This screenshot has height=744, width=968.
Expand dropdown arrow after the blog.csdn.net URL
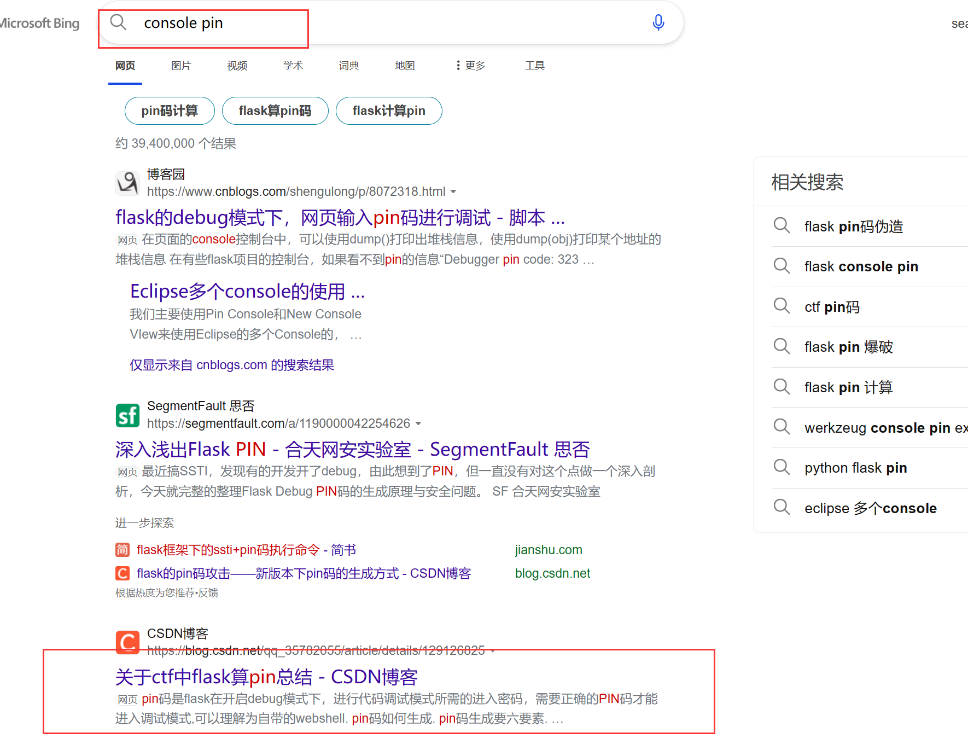pyautogui.click(x=493, y=651)
